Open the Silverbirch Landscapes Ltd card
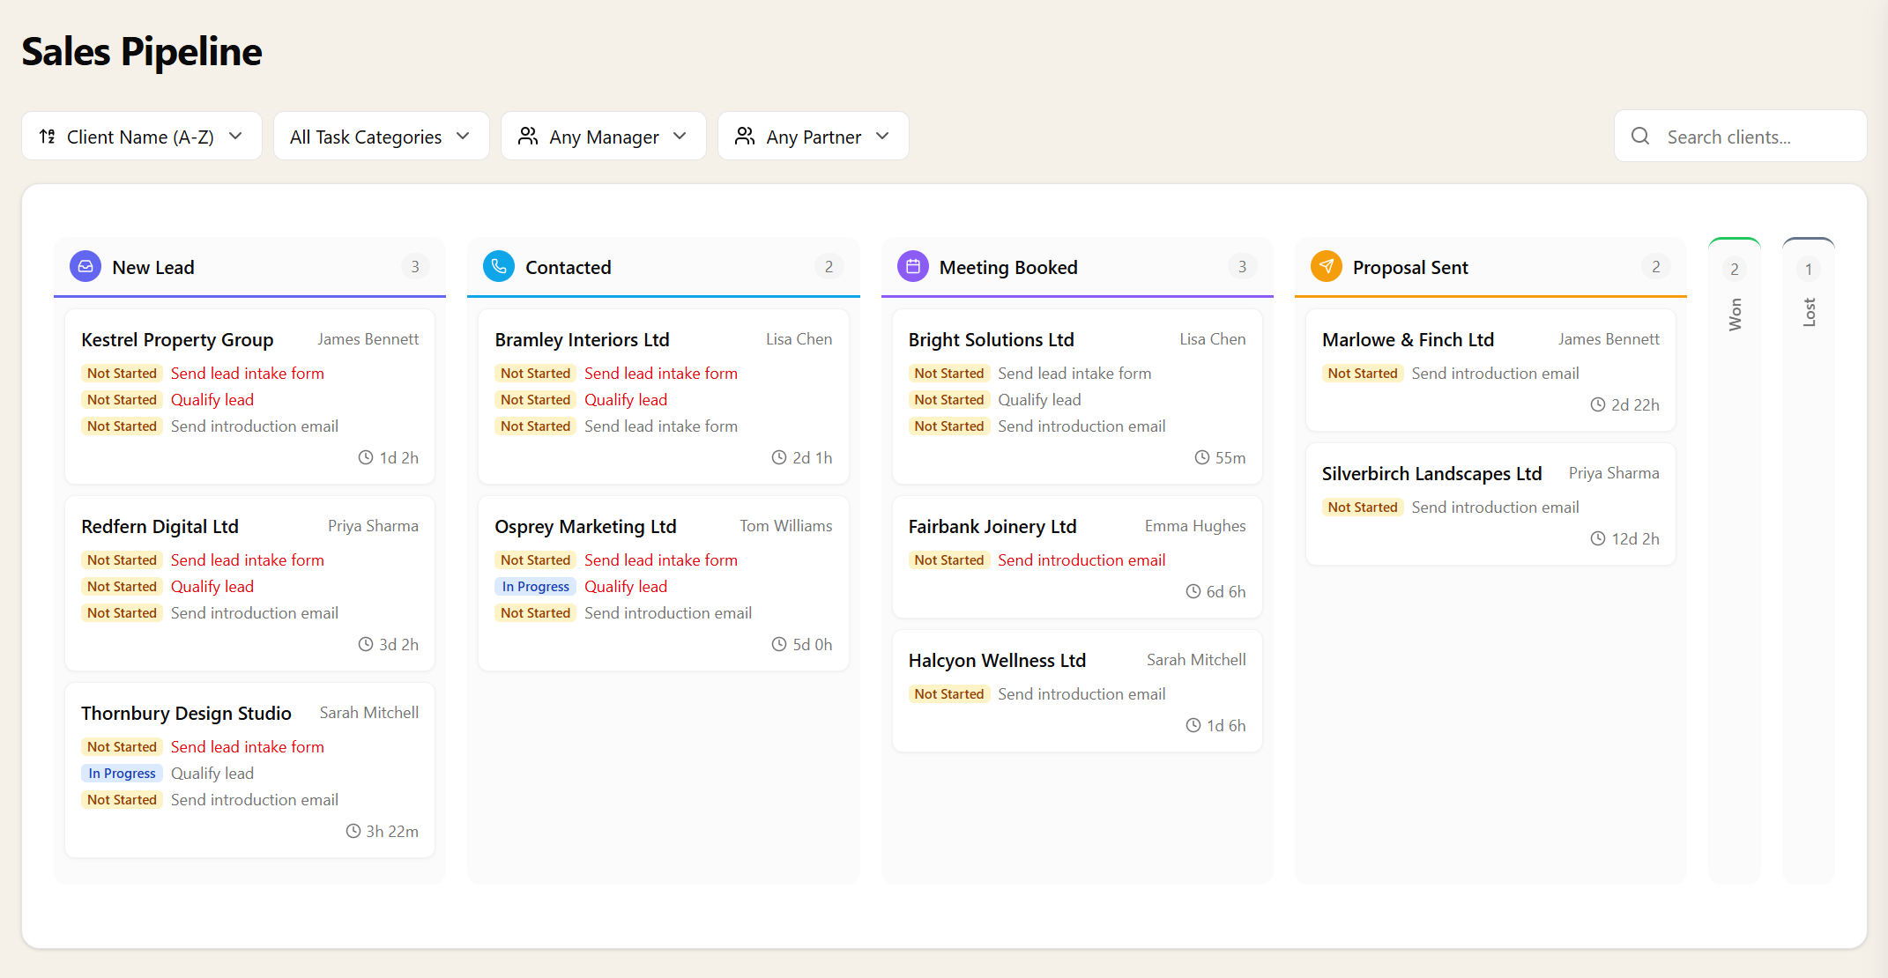The width and height of the screenshot is (1888, 978). pyautogui.click(x=1490, y=504)
